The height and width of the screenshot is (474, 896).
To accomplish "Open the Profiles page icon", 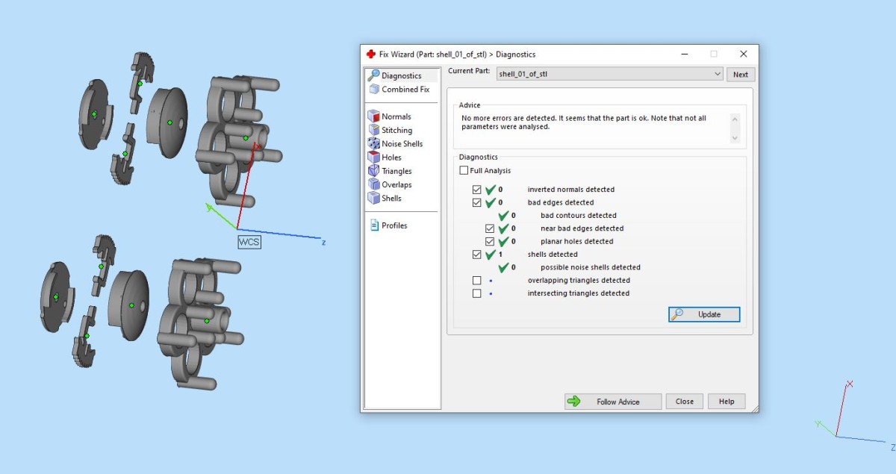I will (374, 225).
